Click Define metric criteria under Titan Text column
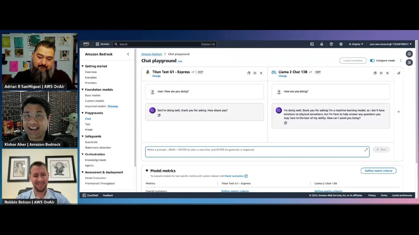The width and height of the screenshot is (419, 235). [x=235, y=191]
